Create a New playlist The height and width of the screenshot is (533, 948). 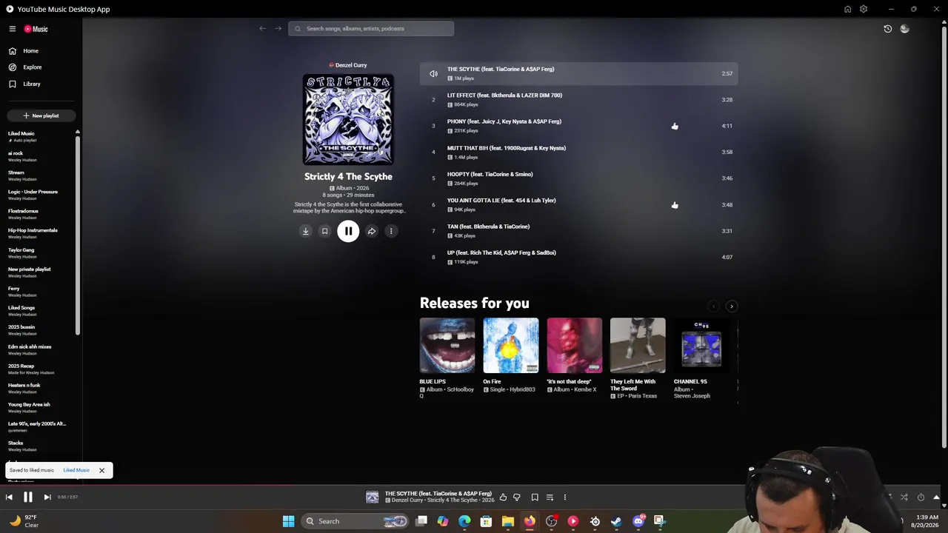pyautogui.click(x=41, y=115)
